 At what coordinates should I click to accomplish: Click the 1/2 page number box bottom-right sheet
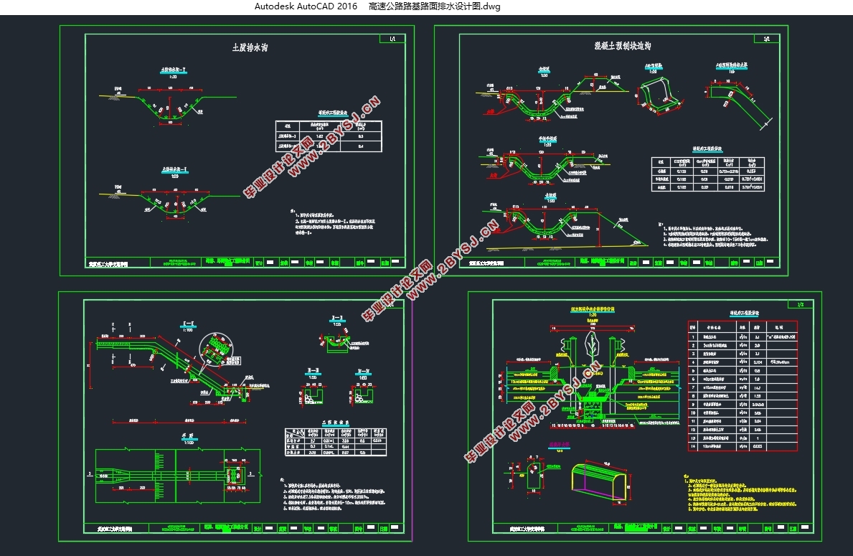[801, 305]
